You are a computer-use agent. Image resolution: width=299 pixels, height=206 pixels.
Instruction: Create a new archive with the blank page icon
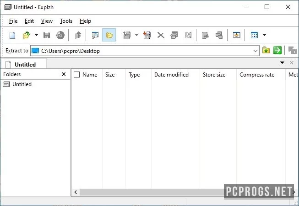point(12,35)
